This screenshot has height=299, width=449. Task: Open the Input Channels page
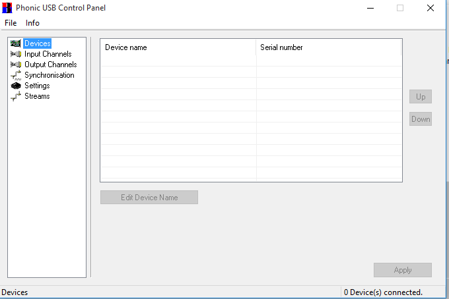point(48,54)
